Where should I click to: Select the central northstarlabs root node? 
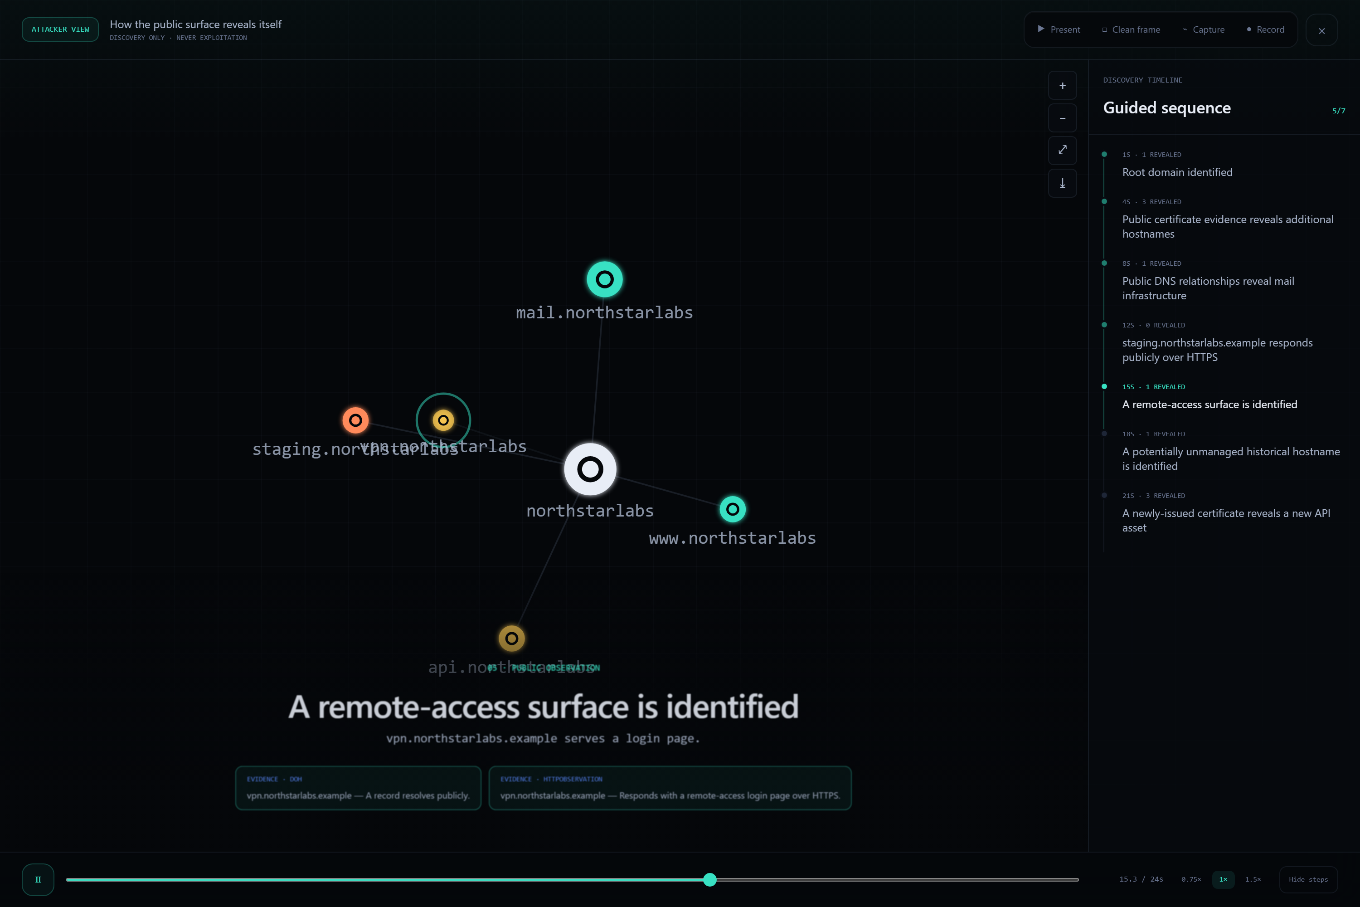(590, 469)
